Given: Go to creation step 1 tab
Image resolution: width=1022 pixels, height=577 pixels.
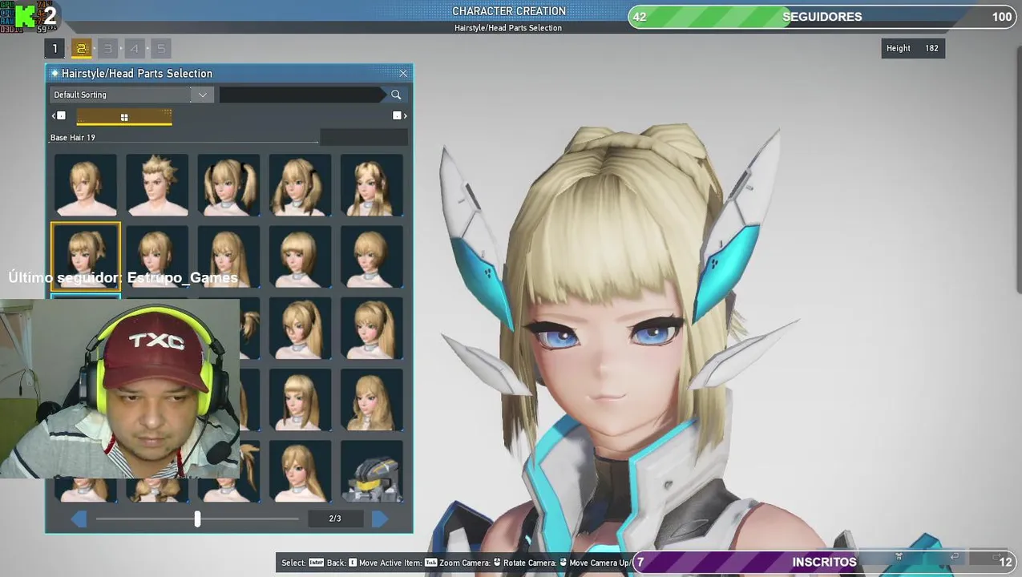Looking at the screenshot, I should 55,49.
